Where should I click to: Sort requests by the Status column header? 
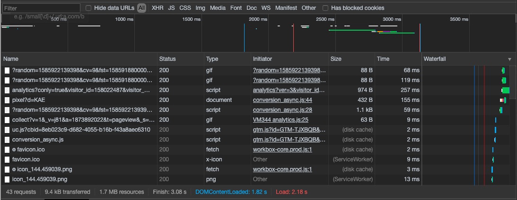tap(167, 59)
